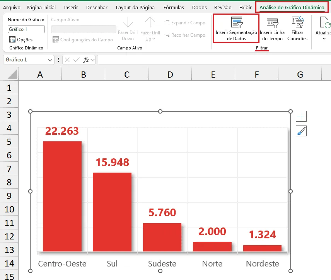Select column C header

(127, 74)
